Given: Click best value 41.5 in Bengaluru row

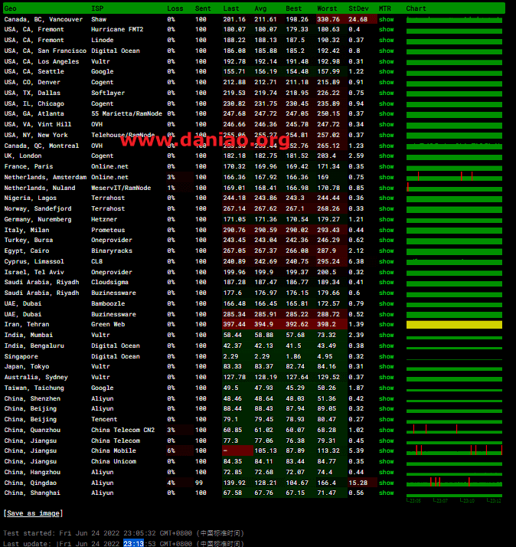Looking at the screenshot, I should (293, 346).
